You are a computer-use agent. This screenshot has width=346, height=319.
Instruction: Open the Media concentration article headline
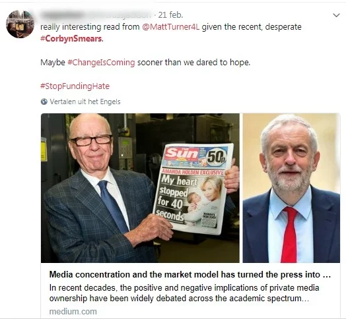pyautogui.click(x=190, y=275)
